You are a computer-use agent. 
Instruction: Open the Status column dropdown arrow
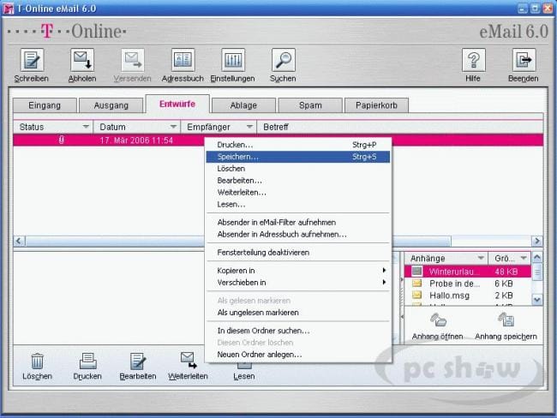tap(86, 127)
